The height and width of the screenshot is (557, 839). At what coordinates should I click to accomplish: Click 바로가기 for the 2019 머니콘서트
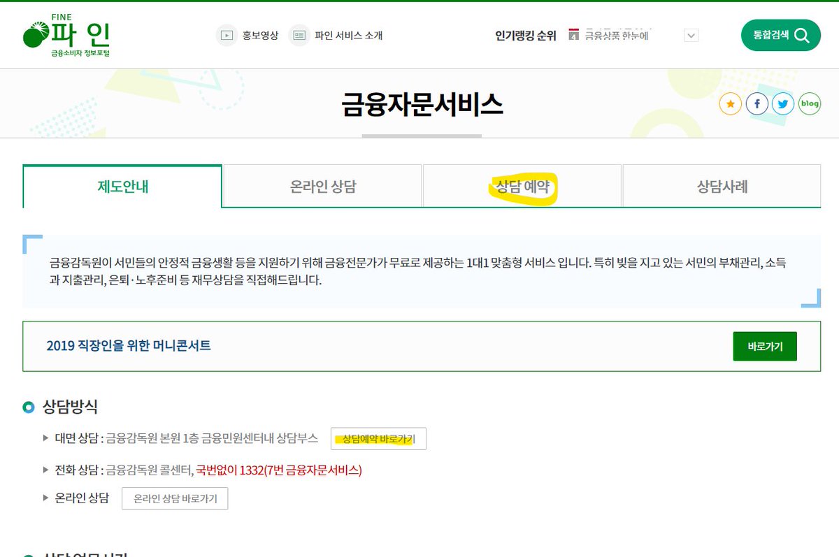click(764, 346)
